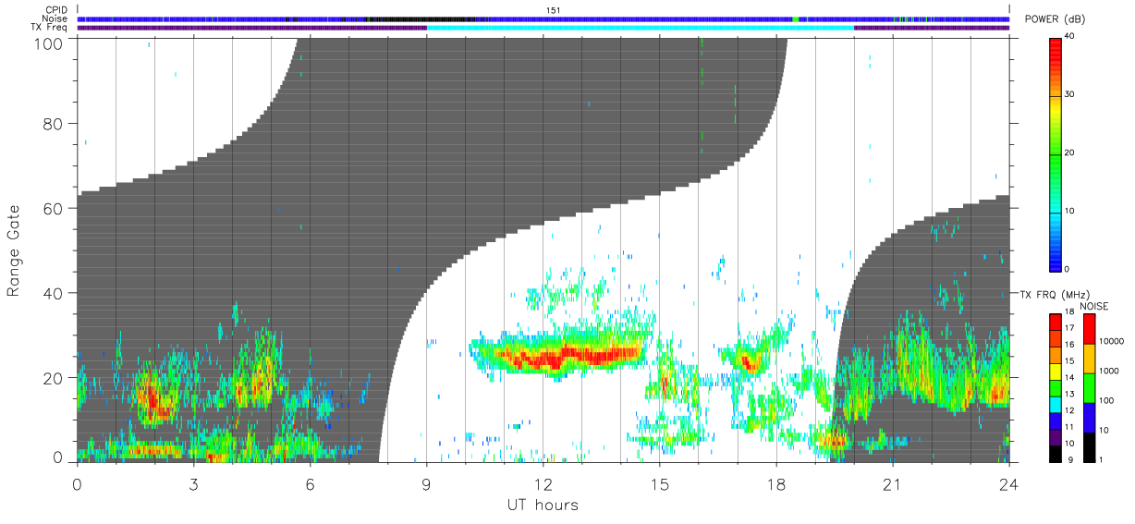Click power colorbar label '20'
Viewport: 1135px width, 524px height.
coord(1070,153)
